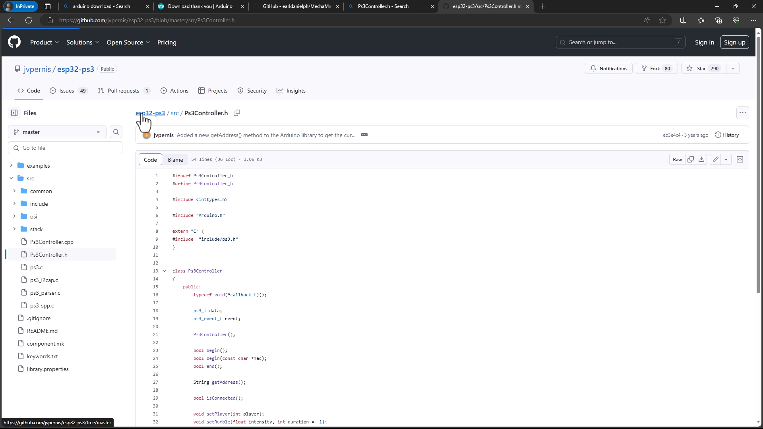The image size is (763, 429).
Task: Expand commit message ellipsis button
Action: 364,135
